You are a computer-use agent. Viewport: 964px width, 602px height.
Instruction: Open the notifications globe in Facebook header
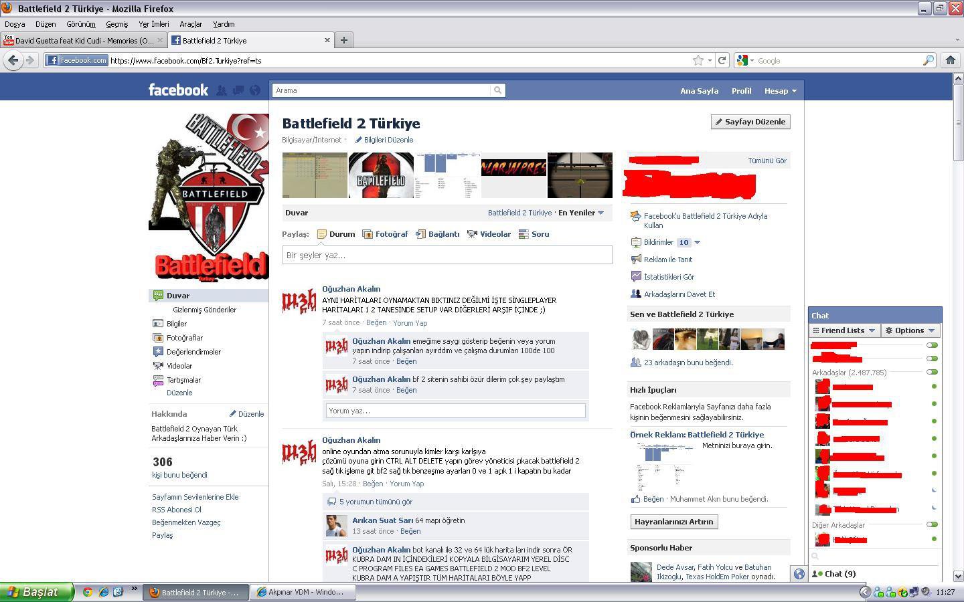[x=254, y=90]
